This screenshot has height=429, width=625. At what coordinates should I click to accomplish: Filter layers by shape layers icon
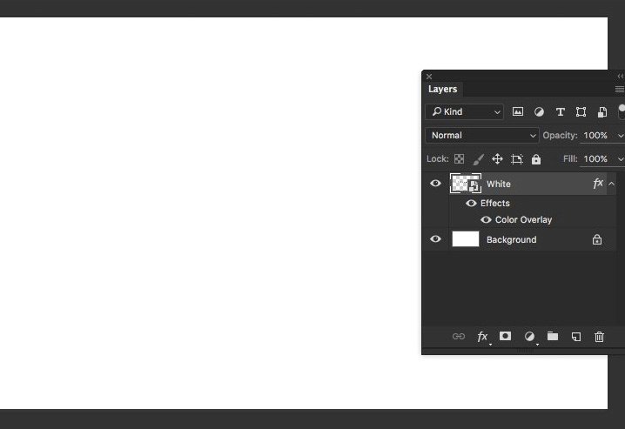581,112
